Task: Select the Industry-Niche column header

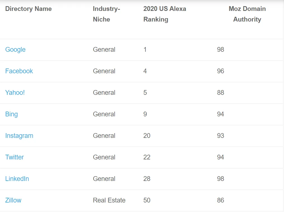Action: (106, 14)
